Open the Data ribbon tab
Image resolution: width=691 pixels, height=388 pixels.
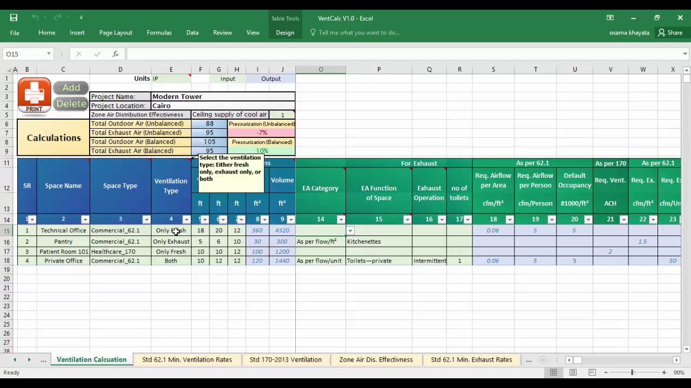tap(192, 32)
